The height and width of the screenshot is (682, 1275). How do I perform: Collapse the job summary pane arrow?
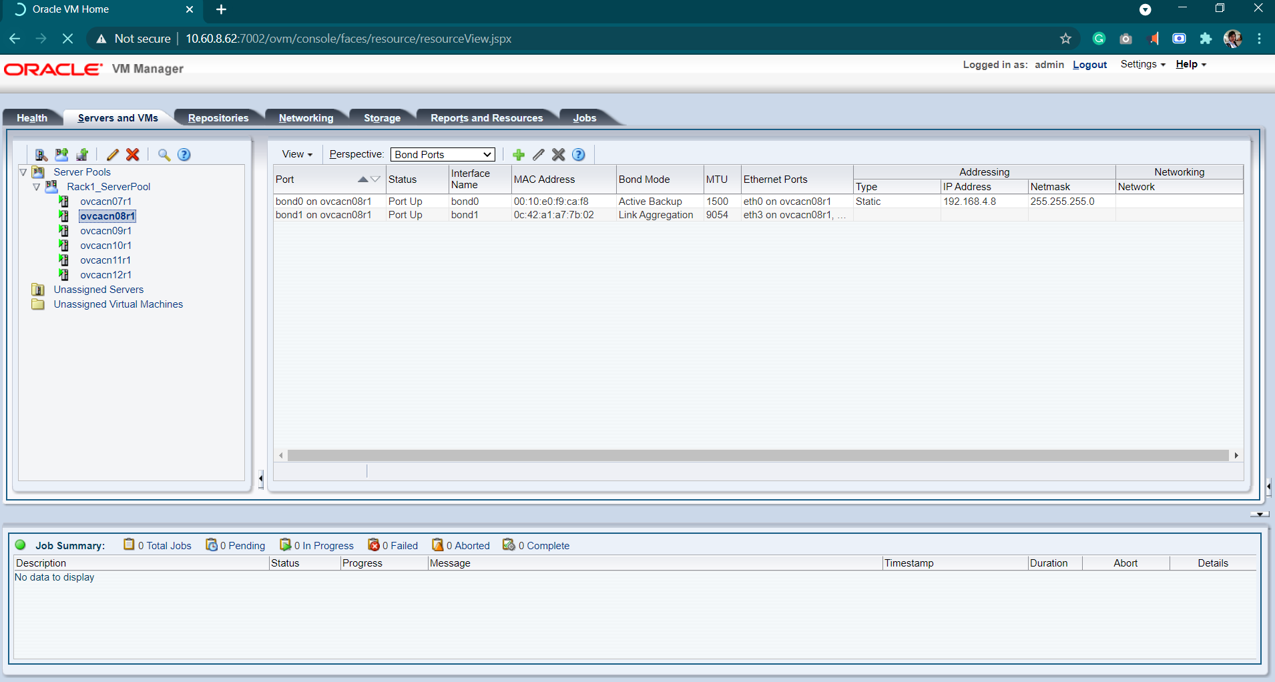point(1260,515)
